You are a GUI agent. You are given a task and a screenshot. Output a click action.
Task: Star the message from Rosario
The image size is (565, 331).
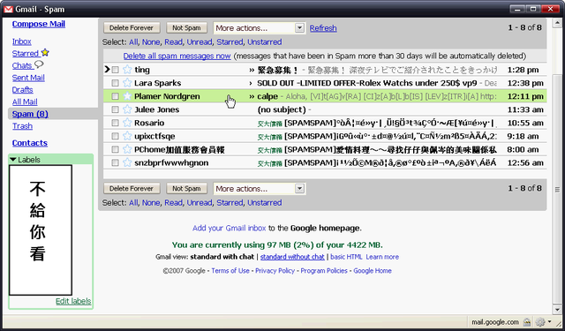coord(127,123)
